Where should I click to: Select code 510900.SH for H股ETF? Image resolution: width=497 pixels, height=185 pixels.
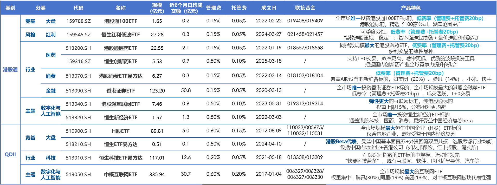(x=78, y=131)
